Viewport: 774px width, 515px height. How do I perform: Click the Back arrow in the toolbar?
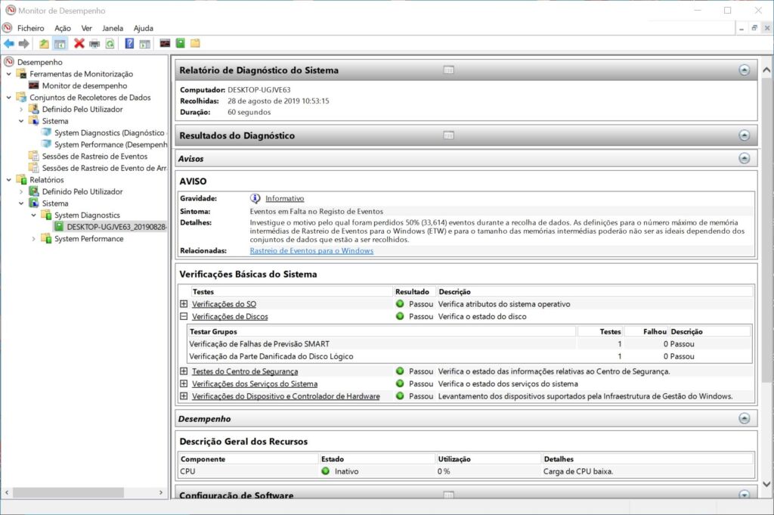click(9, 44)
